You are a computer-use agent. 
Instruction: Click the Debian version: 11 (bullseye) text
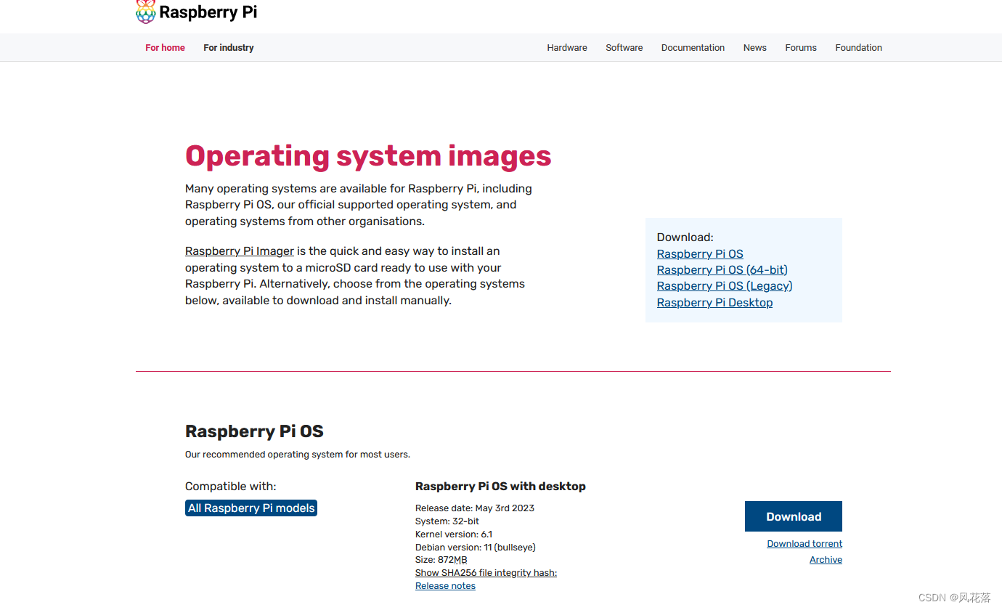pyautogui.click(x=476, y=548)
